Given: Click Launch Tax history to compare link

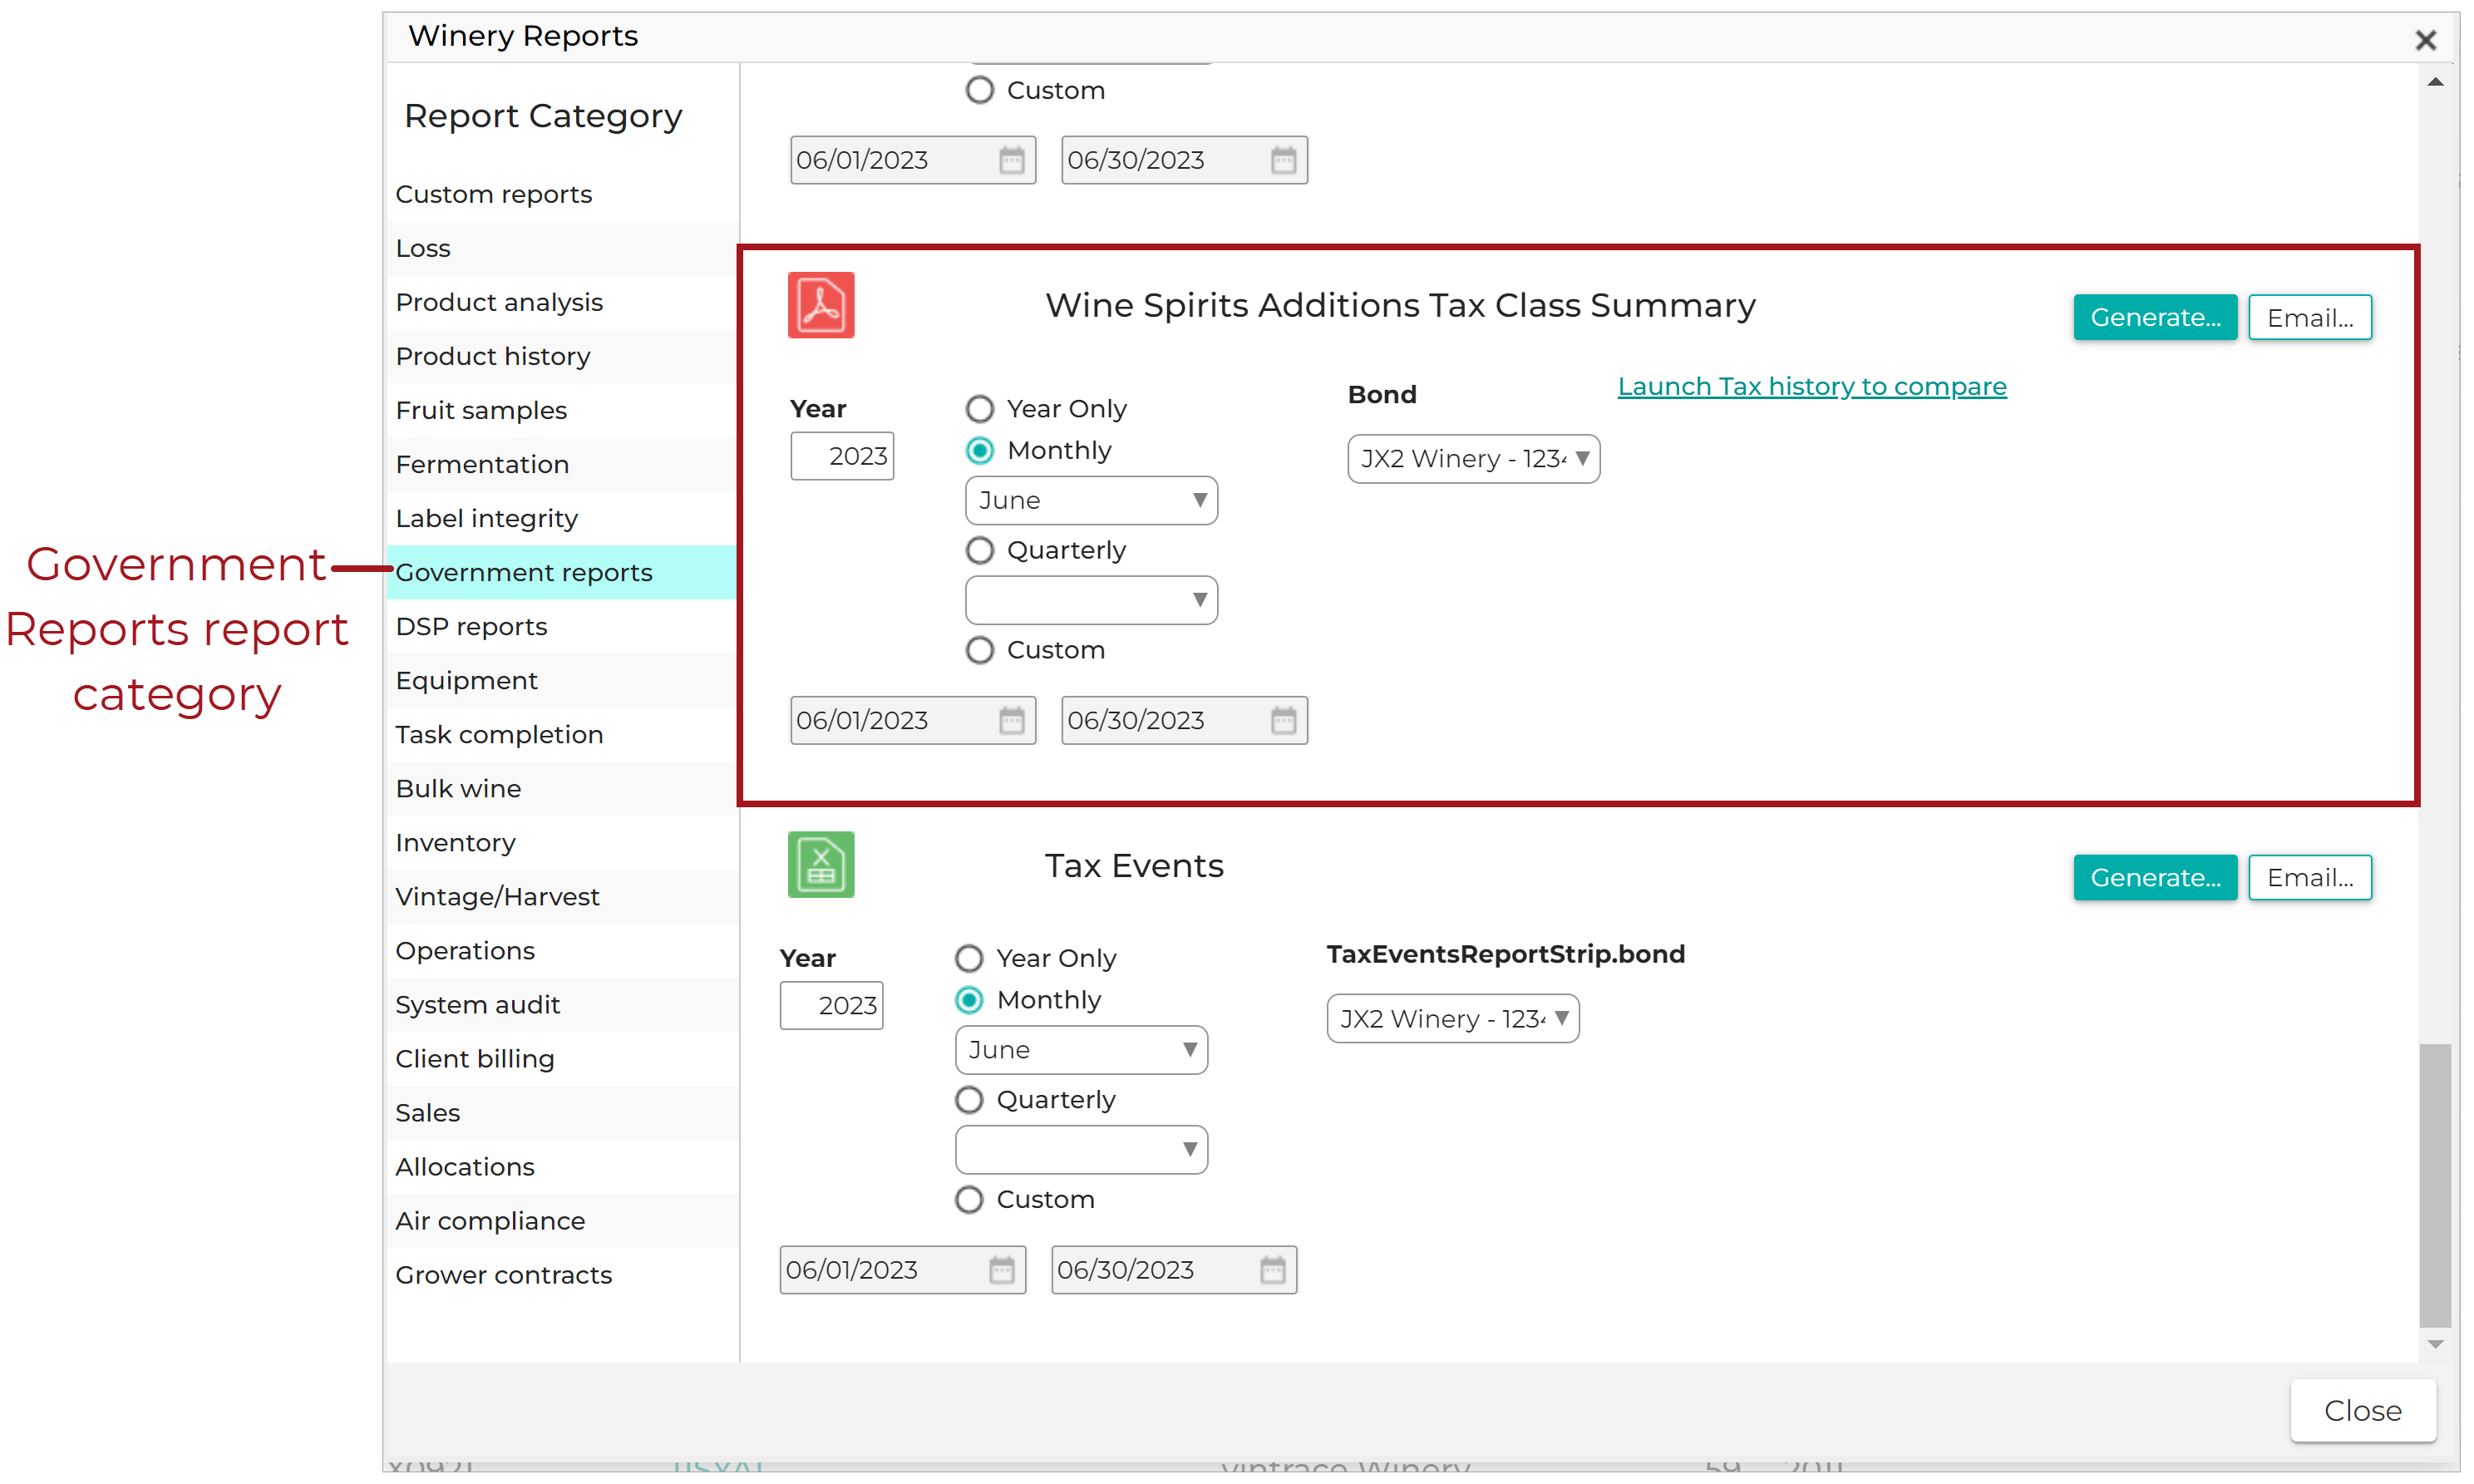Looking at the screenshot, I should tap(1812, 386).
